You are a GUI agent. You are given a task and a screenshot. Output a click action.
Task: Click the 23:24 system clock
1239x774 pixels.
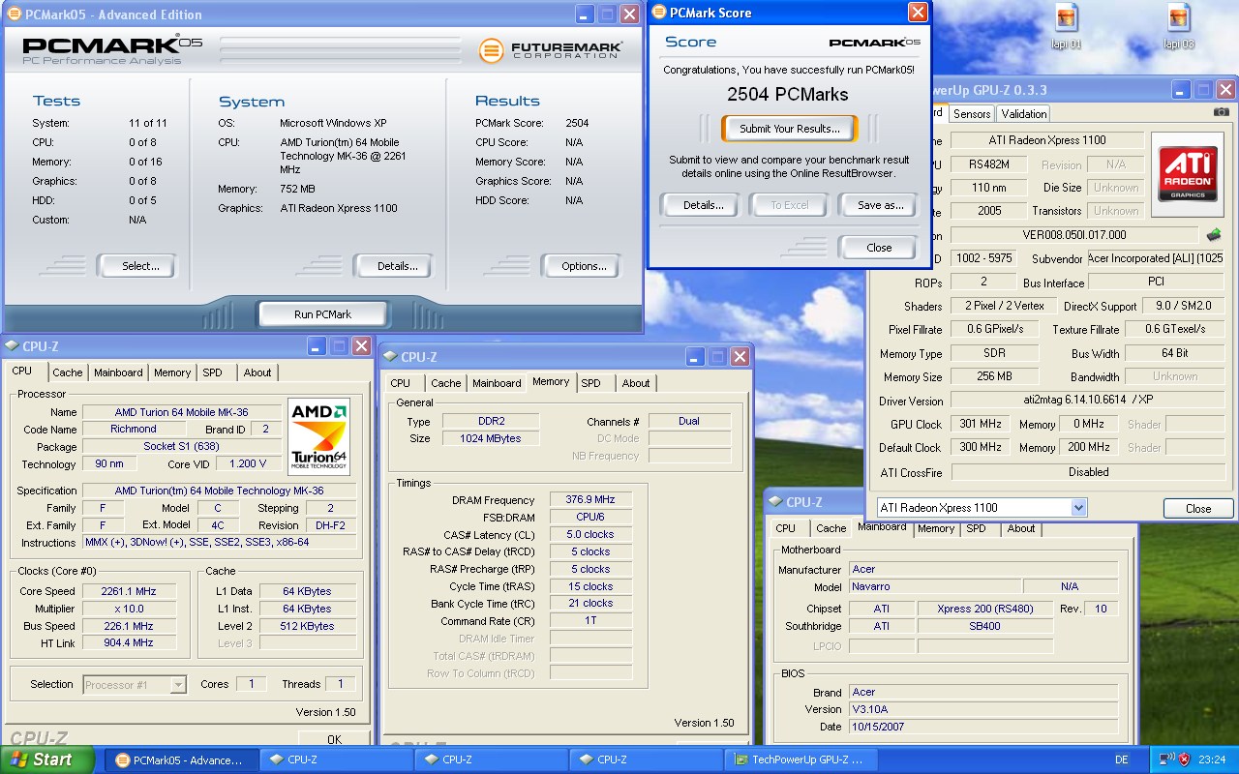[1212, 759]
